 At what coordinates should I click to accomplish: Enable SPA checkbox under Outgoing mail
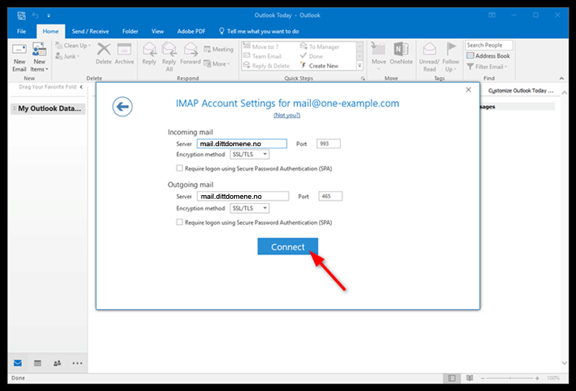coord(180,223)
